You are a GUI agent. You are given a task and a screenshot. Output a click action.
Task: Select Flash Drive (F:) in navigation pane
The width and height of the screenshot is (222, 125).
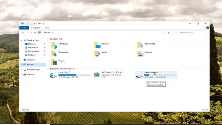33,69
